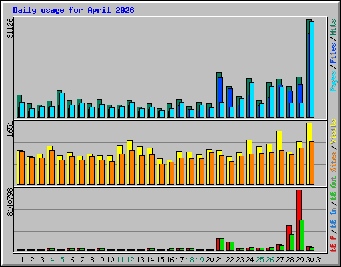Click the tallest cyan pages bar for day 30
The image size is (341, 267).
312,69
